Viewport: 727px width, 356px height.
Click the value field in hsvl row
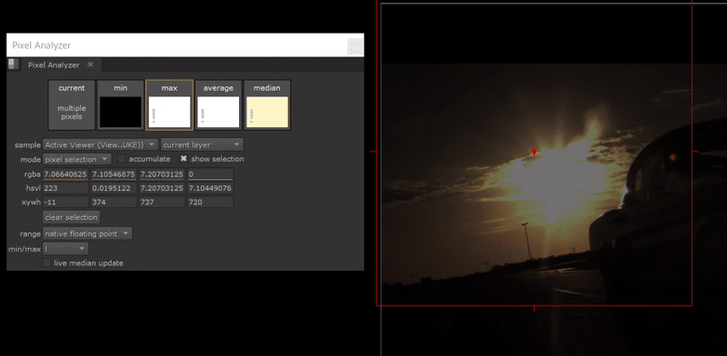(163, 188)
